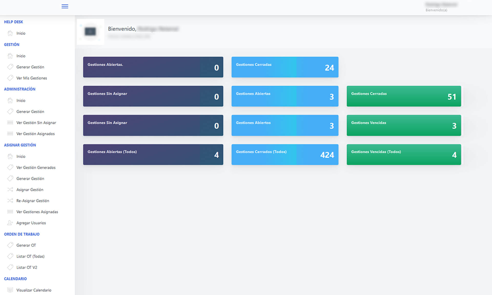The image size is (492, 295).
Task: Open Re-Asignar Gestión link
Action: click(33, 201)
